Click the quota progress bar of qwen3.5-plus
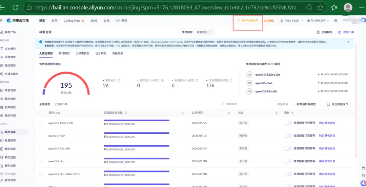 pos(137,159)
